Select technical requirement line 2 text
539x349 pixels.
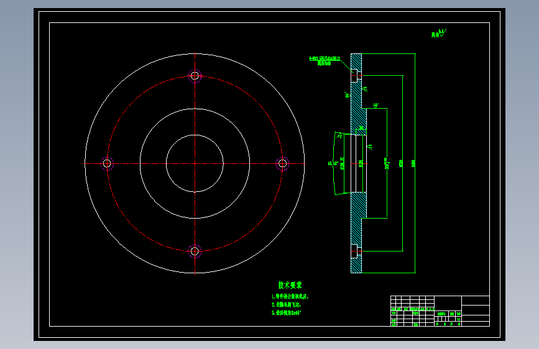(287, 305)
